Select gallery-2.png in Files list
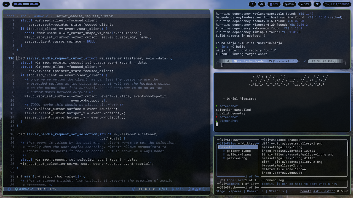 coord(239,155)
